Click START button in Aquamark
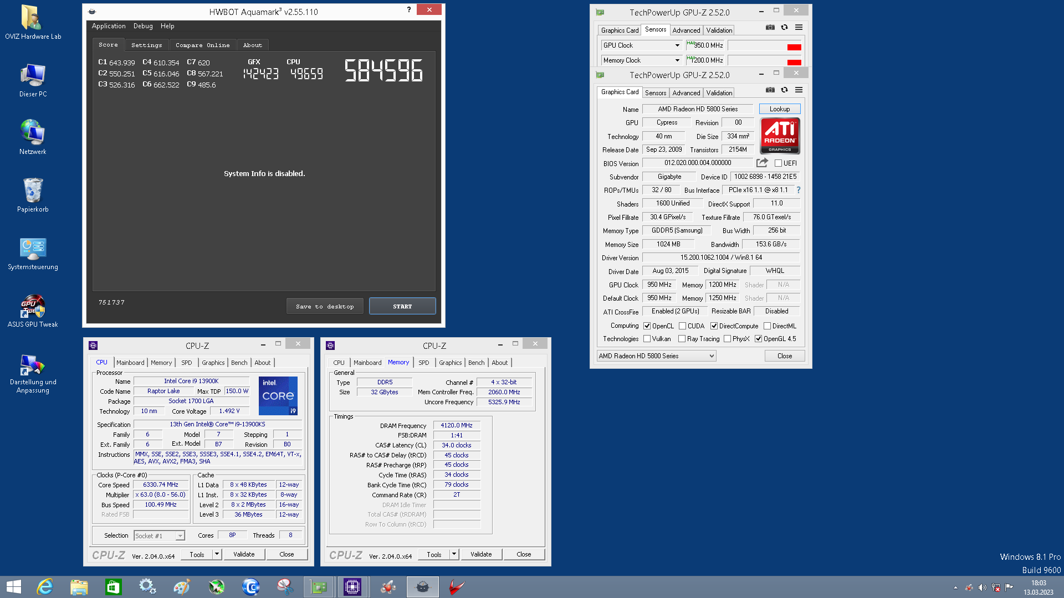The image size is (1064, 598). 402,306
